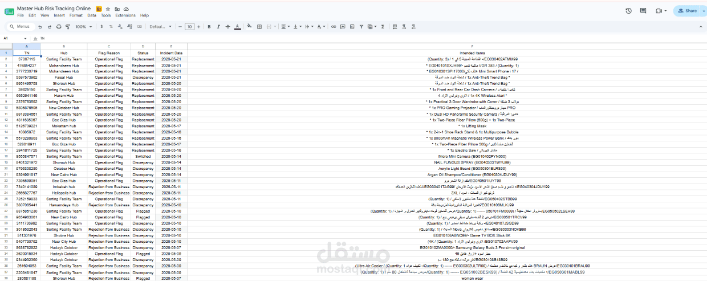Click the Share button

pyautogui.click(x=687, y=11)
